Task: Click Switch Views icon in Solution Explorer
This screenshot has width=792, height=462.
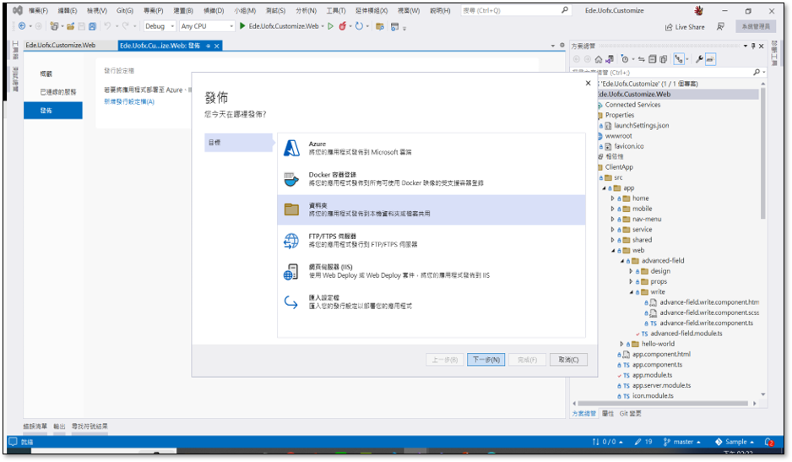Action: [x=610, y=60]
